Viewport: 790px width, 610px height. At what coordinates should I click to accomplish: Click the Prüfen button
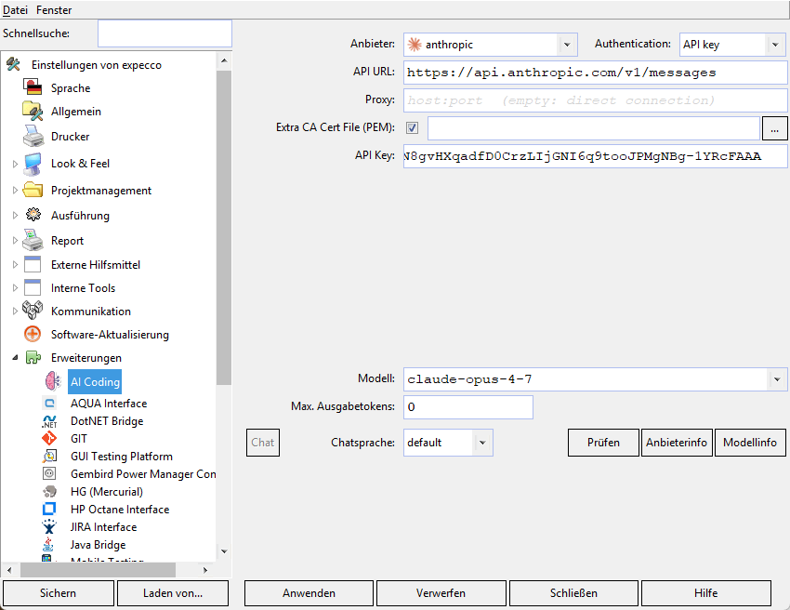603,443
